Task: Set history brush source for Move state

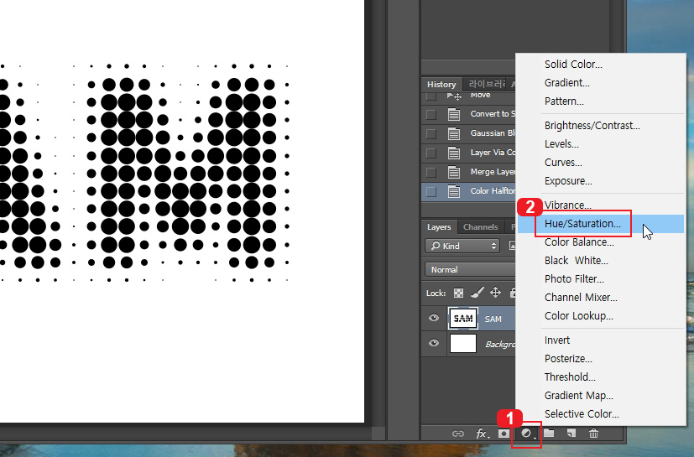Action: pyautogui.click(x=431, y=96)
